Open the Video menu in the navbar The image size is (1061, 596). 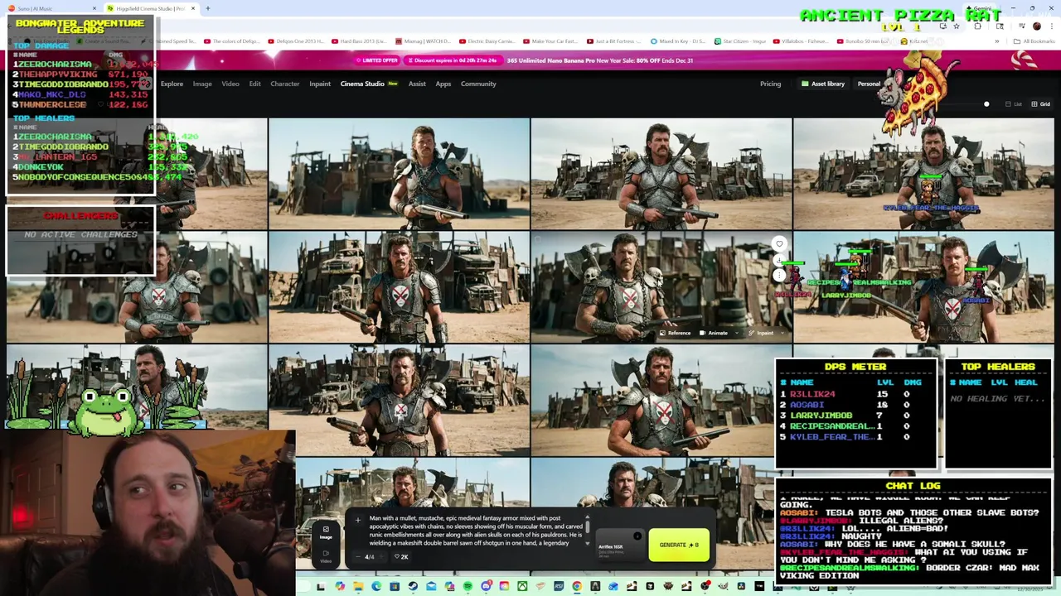point(230,84)
